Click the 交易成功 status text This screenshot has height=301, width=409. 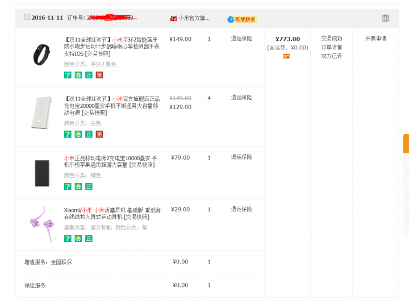[332, 39]
